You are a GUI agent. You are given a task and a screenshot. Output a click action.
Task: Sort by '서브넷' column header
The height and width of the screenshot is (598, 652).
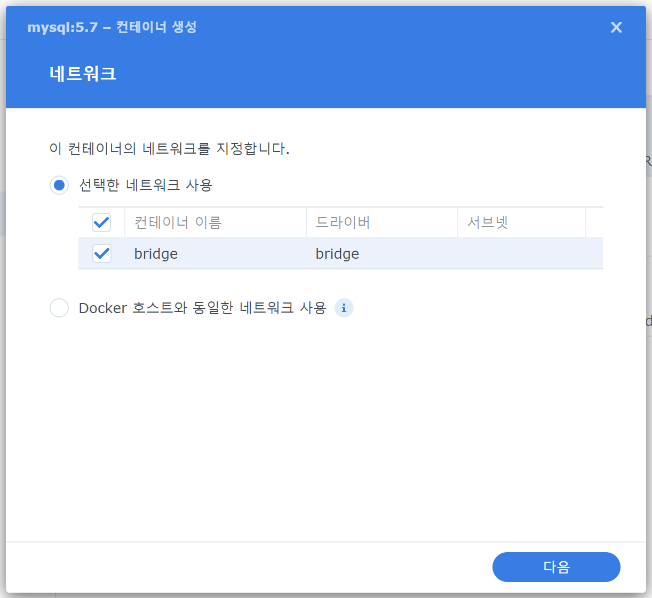tap(522, 222)
